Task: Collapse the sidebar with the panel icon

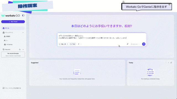Action: 23,15
